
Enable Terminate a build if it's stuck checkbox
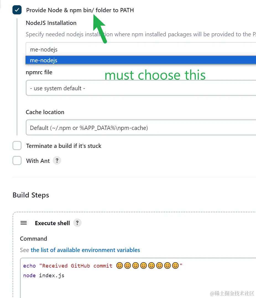coord(17,146)
